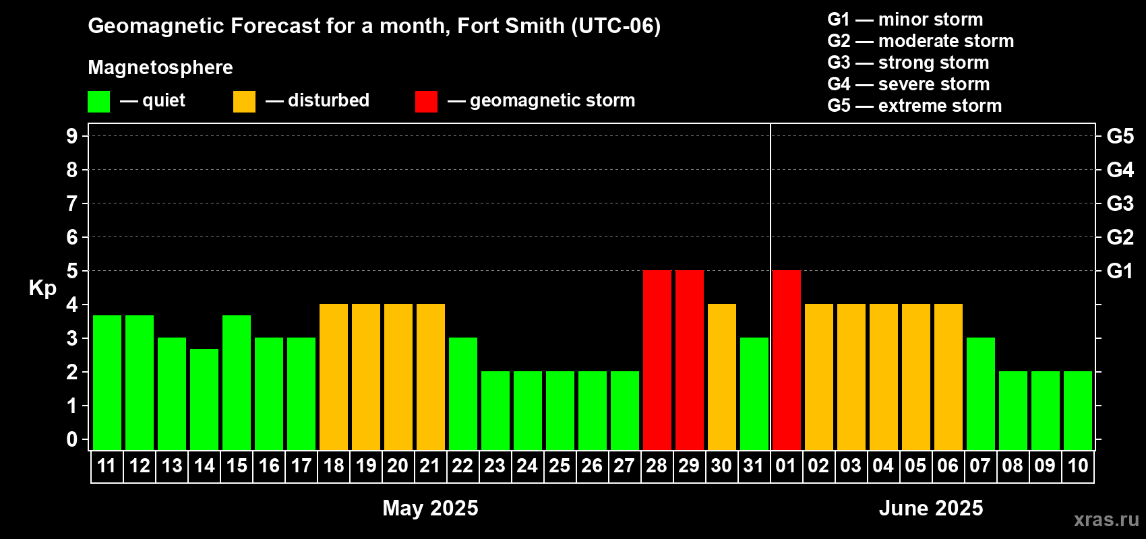Click the green bar for June 10
This screenshot has height=539, width=1146.
tap(1078, 410)
